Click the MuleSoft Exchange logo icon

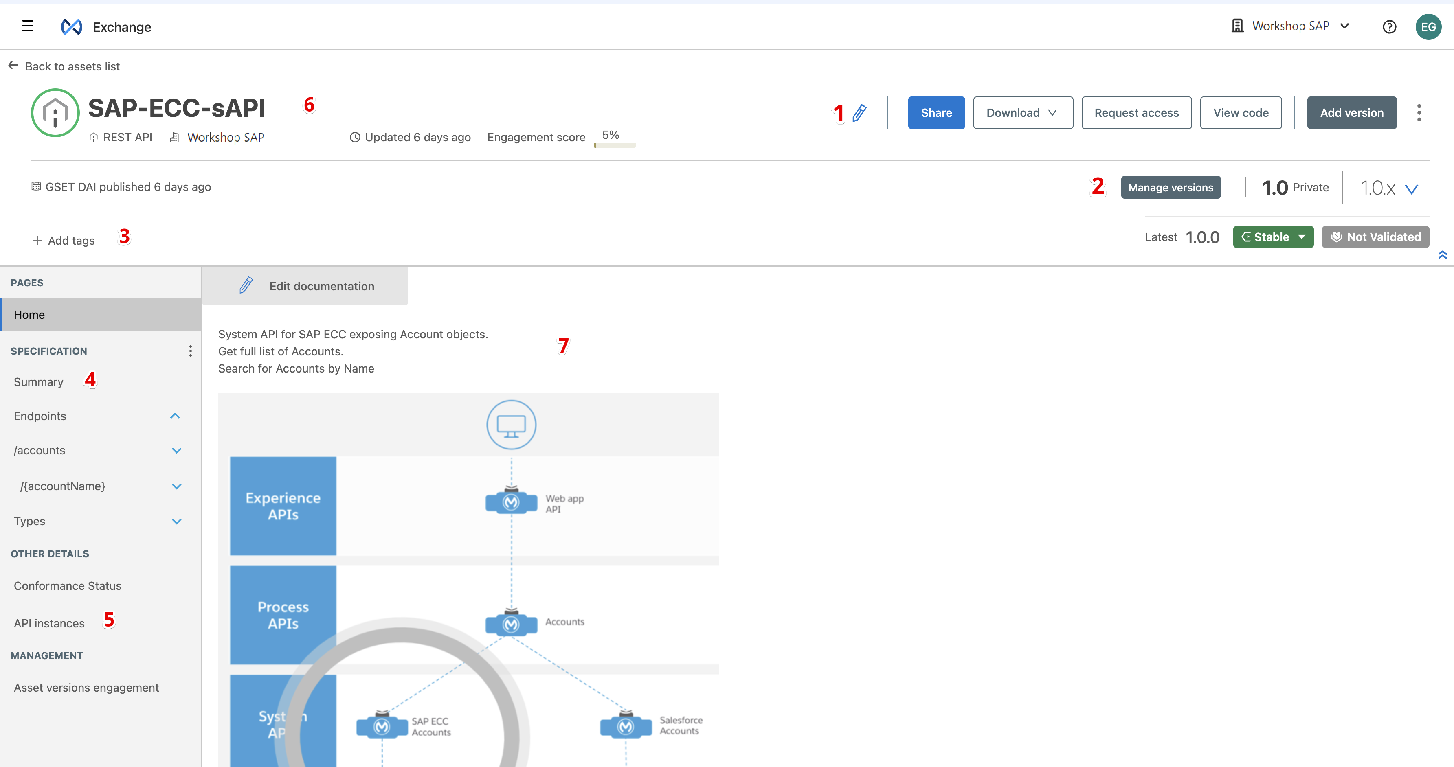pos(72,26)
